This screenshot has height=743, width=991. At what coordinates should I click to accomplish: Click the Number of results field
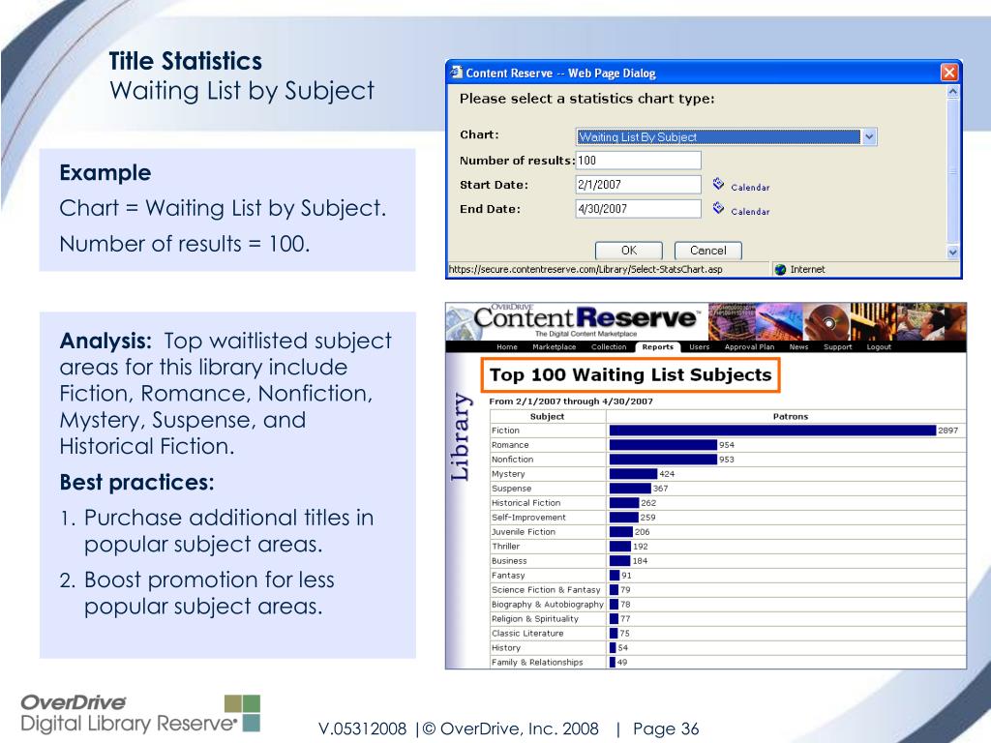[639, 161]
